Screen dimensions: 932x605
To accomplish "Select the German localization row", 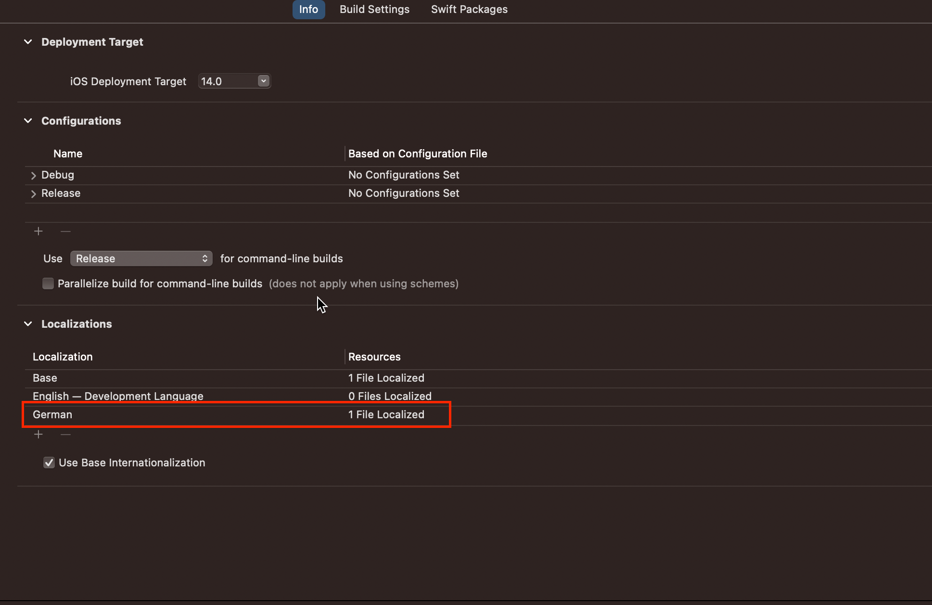I will tap(52, 414).
